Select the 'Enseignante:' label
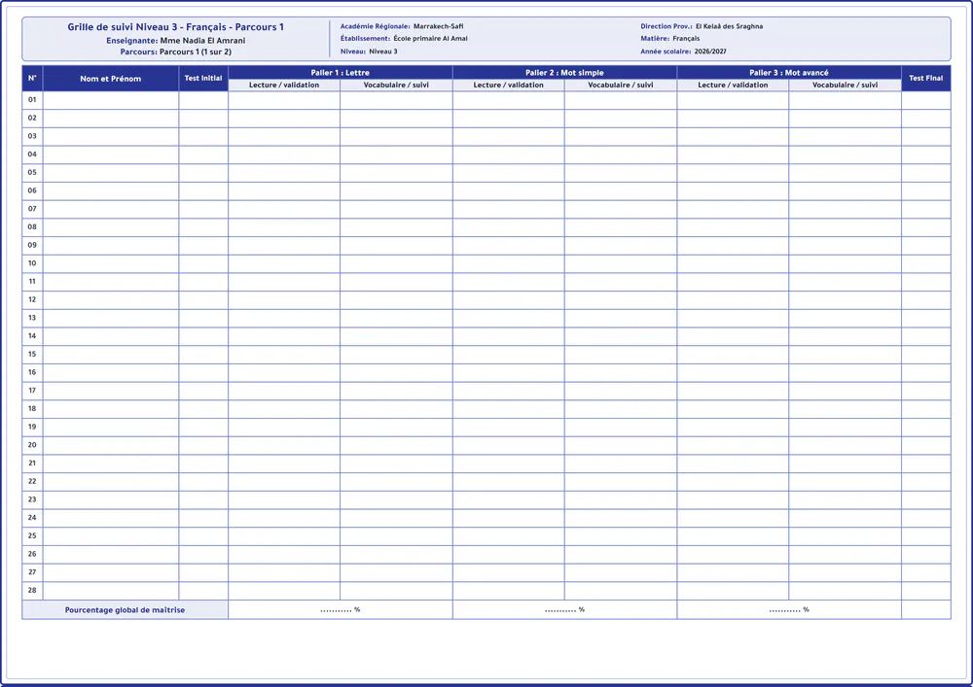This screenshot has height=687, width=973. point(132,41)
